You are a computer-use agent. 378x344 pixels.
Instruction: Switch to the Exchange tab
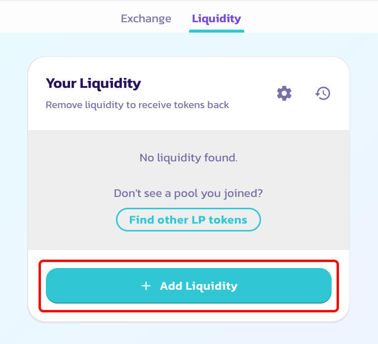pyautogui.click(x=146, y=19)
